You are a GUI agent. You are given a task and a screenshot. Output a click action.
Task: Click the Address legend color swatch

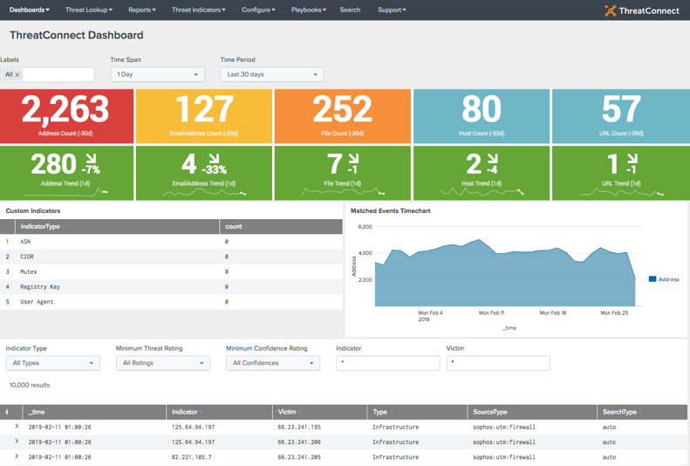point(652,279)
